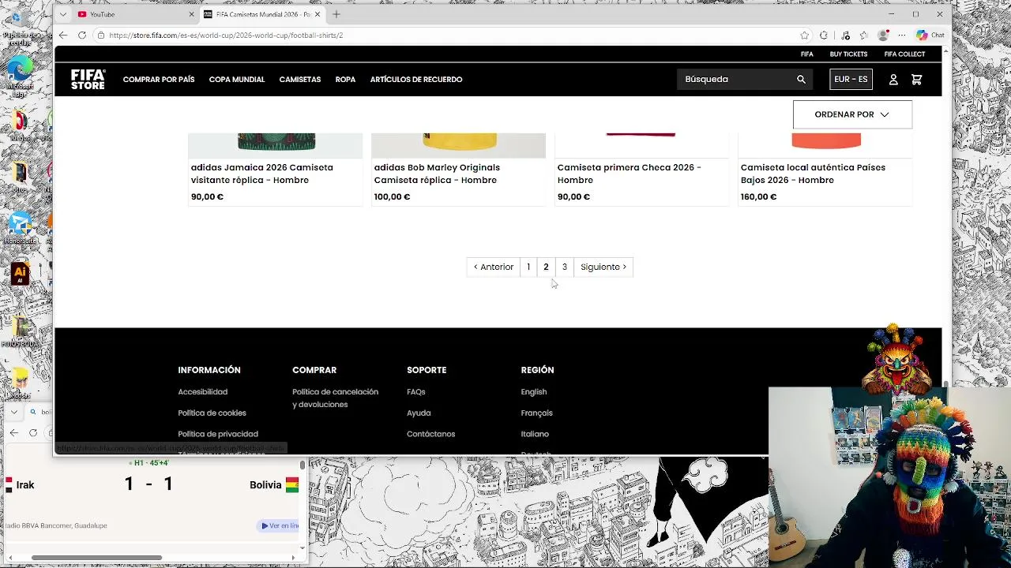Viewport: 1011px width, 568px height.
Task: Reload the FIFA store page
Action: point(81,35)
